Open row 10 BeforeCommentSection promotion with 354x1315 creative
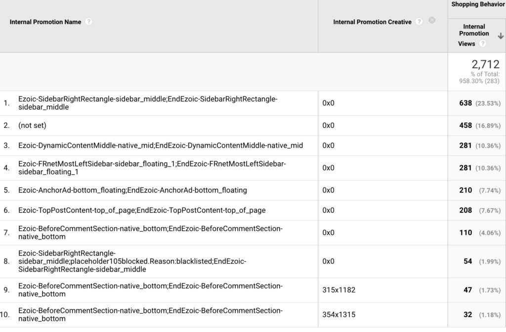The image size is (506, 332). point(150,315)
